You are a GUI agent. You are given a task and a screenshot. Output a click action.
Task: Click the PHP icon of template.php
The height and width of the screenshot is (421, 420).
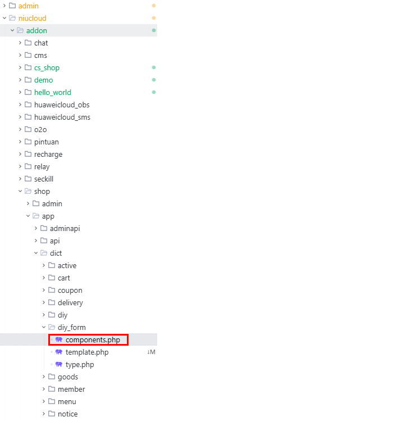tap(59, 352)
